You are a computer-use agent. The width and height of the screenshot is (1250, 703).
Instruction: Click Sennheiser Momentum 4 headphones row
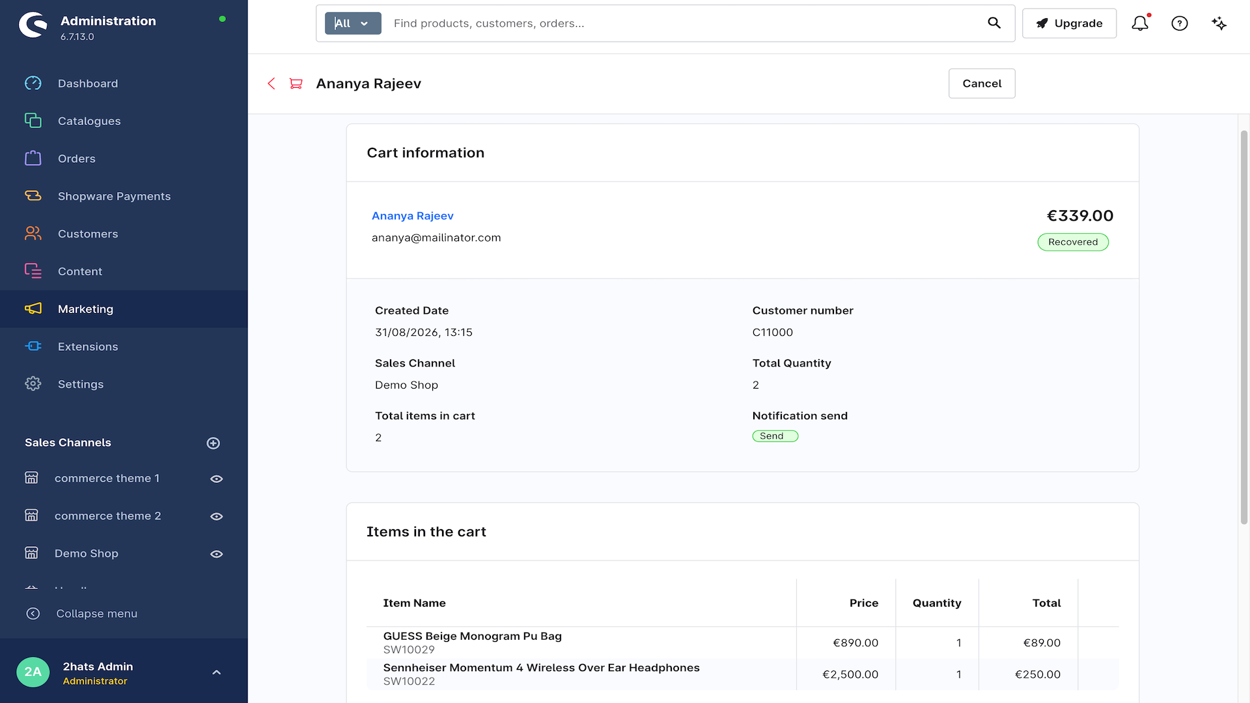[742, 674]
